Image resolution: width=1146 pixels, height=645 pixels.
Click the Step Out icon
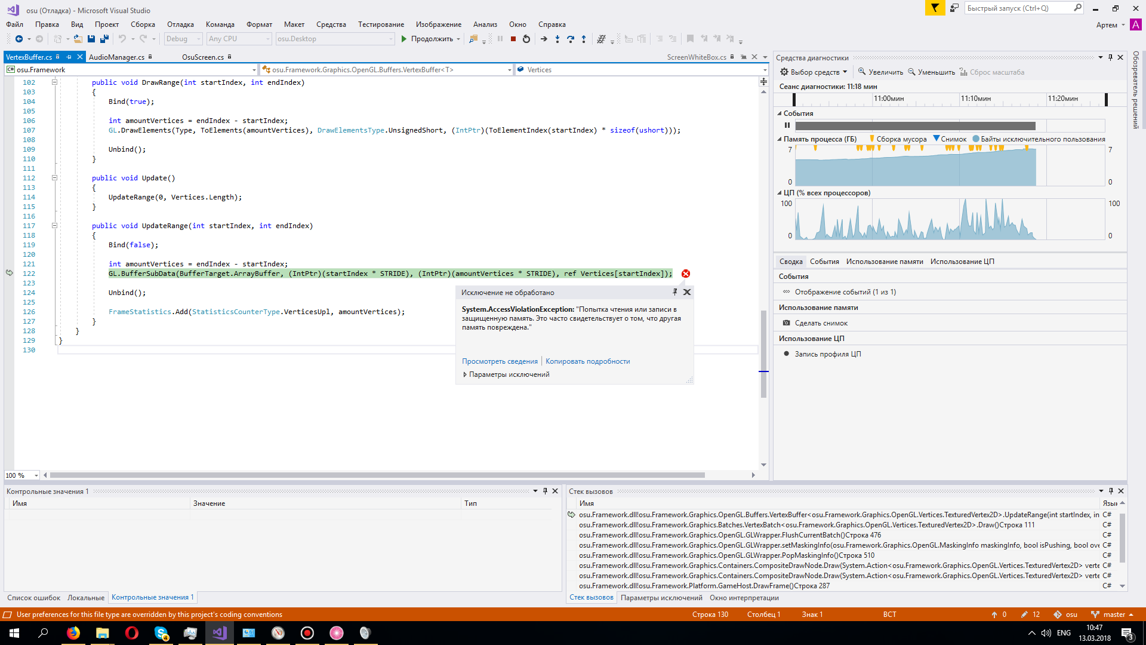(584, 39)
